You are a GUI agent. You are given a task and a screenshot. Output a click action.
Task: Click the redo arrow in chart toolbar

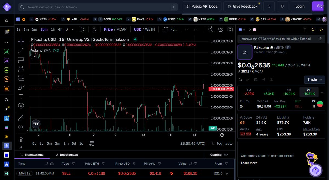coord(196,29)
